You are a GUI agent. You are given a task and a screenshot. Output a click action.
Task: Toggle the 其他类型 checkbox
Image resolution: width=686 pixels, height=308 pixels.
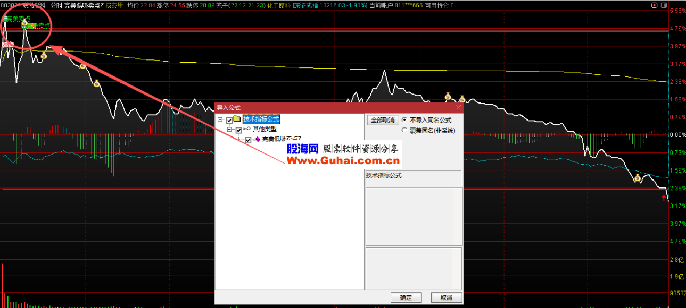[238, 130]
